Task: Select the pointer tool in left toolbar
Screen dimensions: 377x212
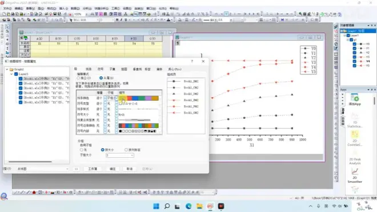Action: point(7,26)
